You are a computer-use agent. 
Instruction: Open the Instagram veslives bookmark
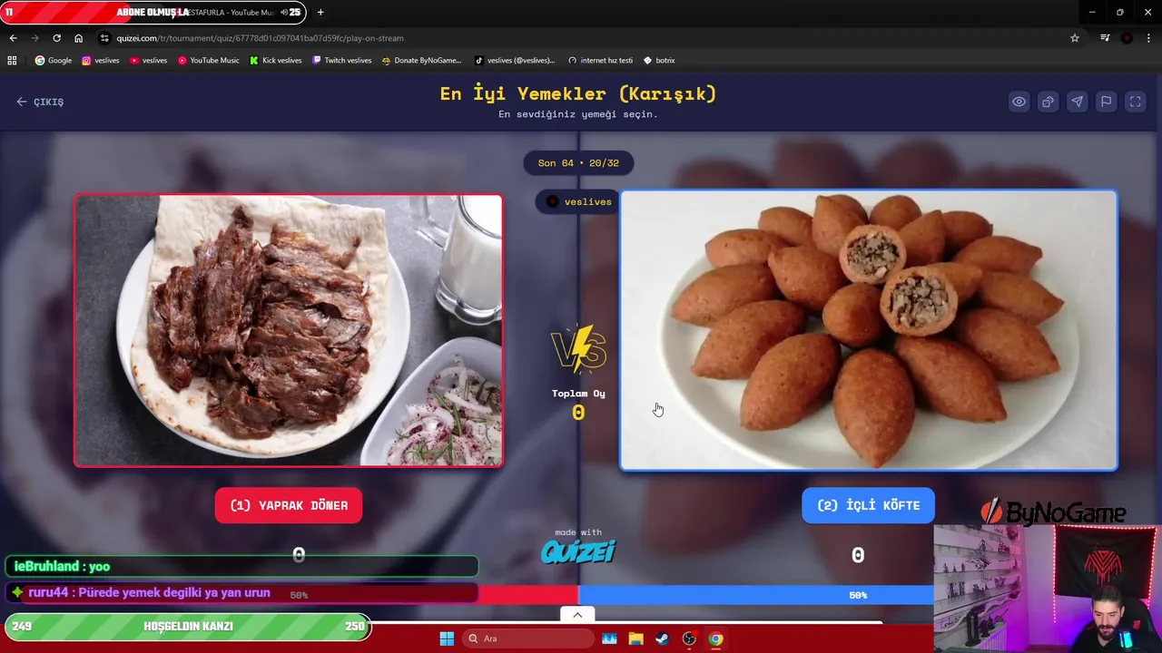(x=101, y=60)
